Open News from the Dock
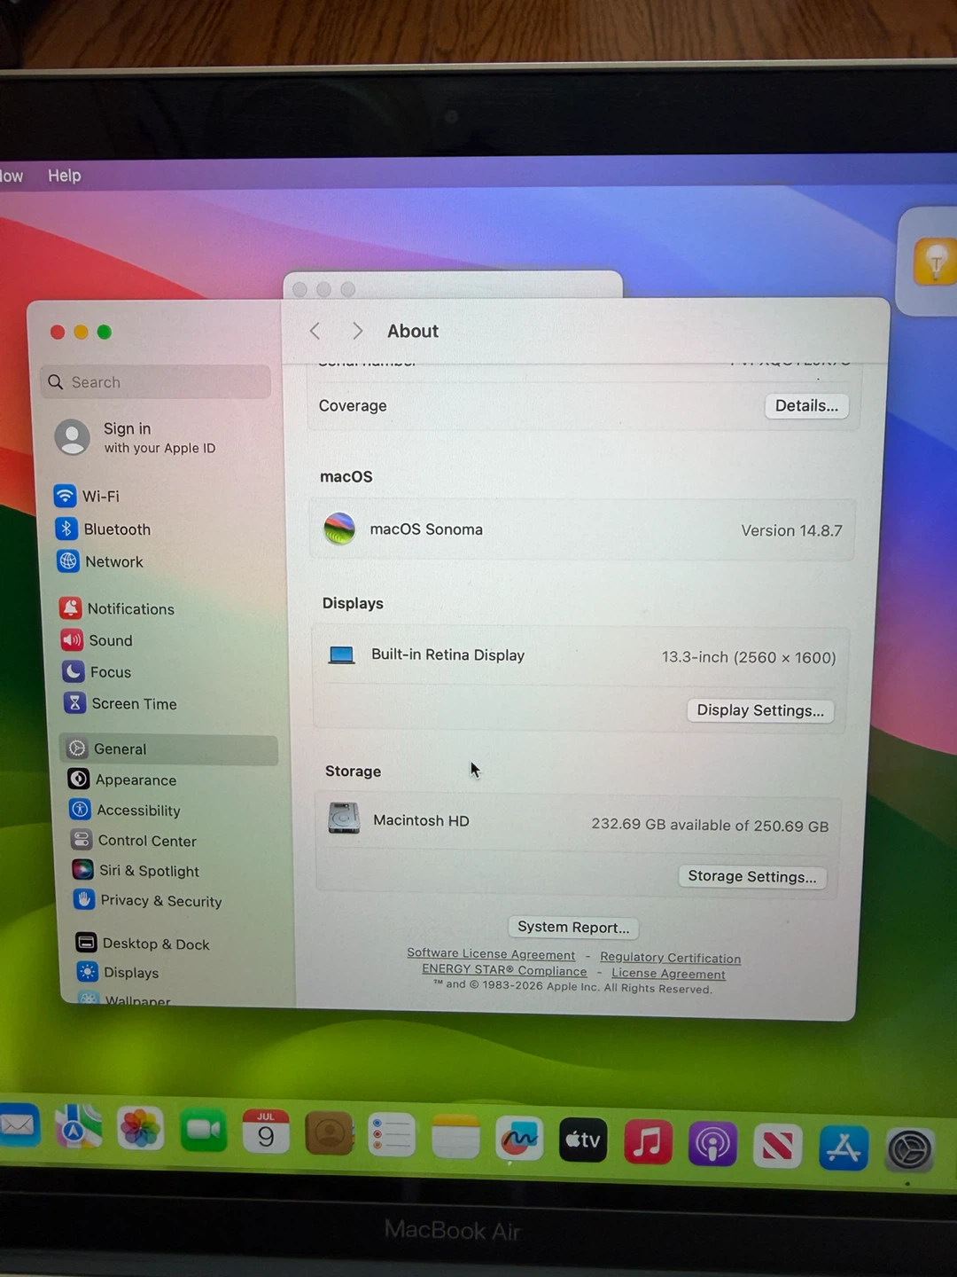This screenshot has height=1277, width=957. (777, 1147)
